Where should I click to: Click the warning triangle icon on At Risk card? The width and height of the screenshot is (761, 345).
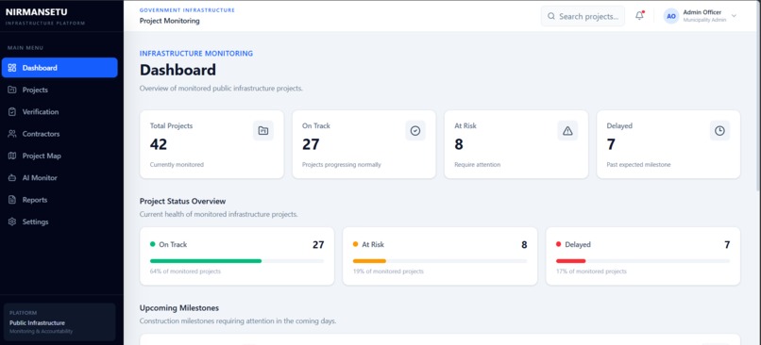coord(567,131)
